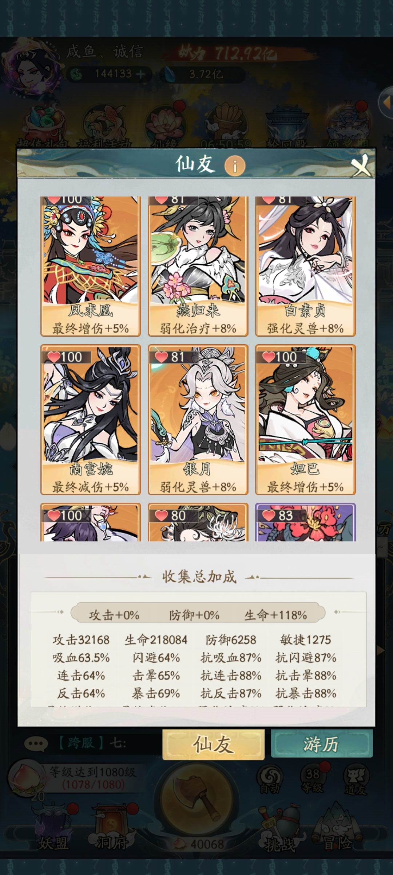Select the 燕归来 companion card
The height and width of the screenshot is (875, 393).
(198, 267)
